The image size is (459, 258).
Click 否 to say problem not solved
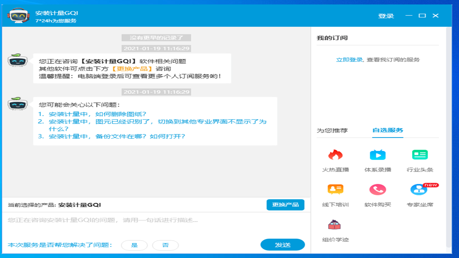coord(165,245)
